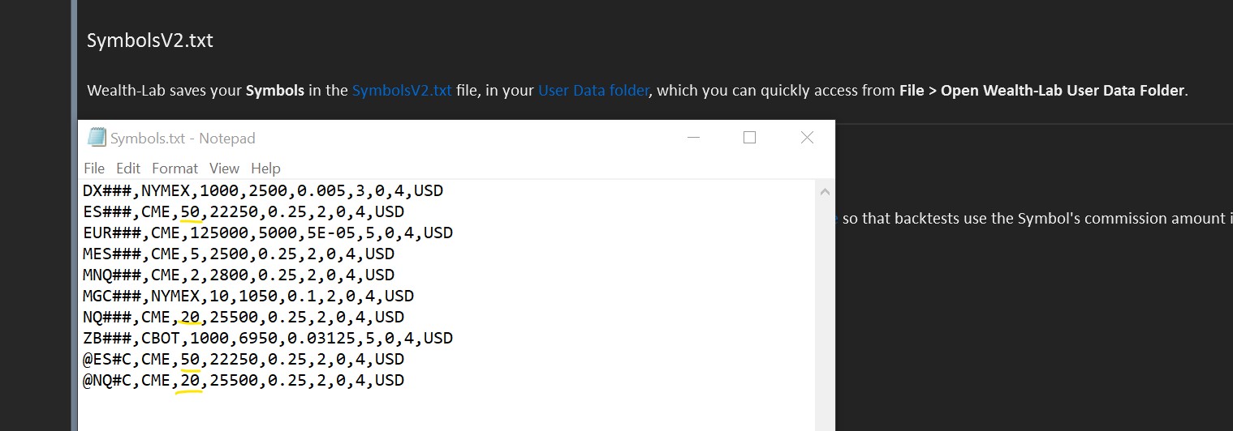Close the Symbols.txt Notepad window
1233x431 pixels.
click(x=807, y=138)
